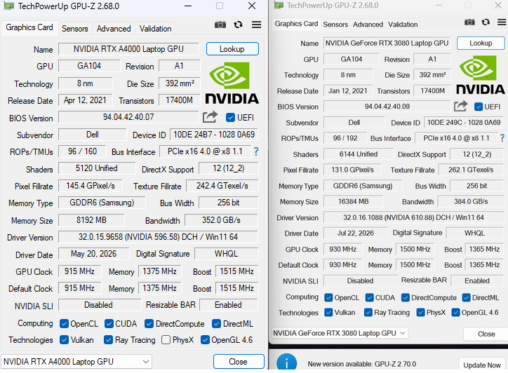The width and height of the screenshot is (508, 373).
Task: Click ROPs/TMUs value 96 / 160
Action: coord(82,151)
